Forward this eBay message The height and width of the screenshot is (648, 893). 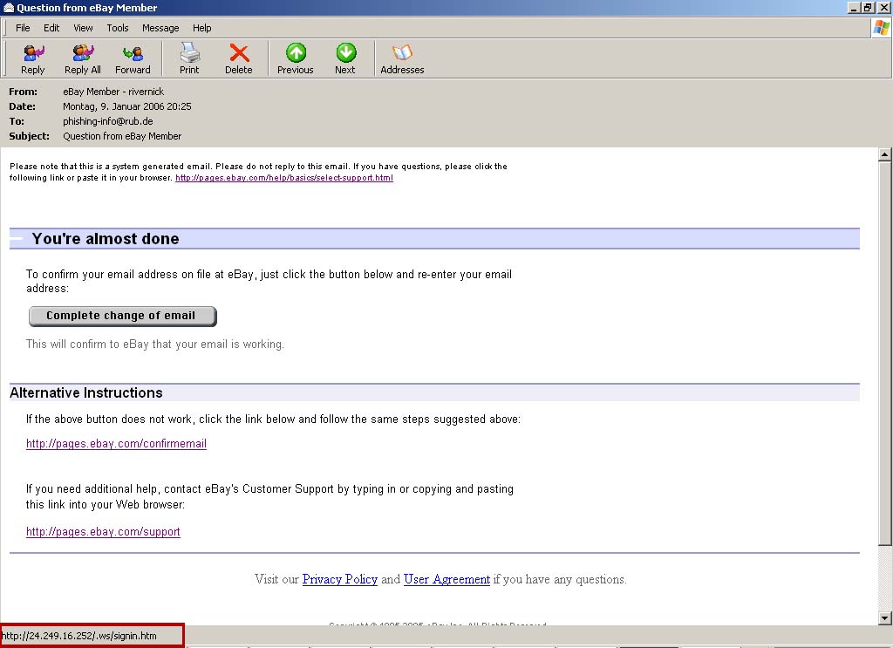point(133,59)
